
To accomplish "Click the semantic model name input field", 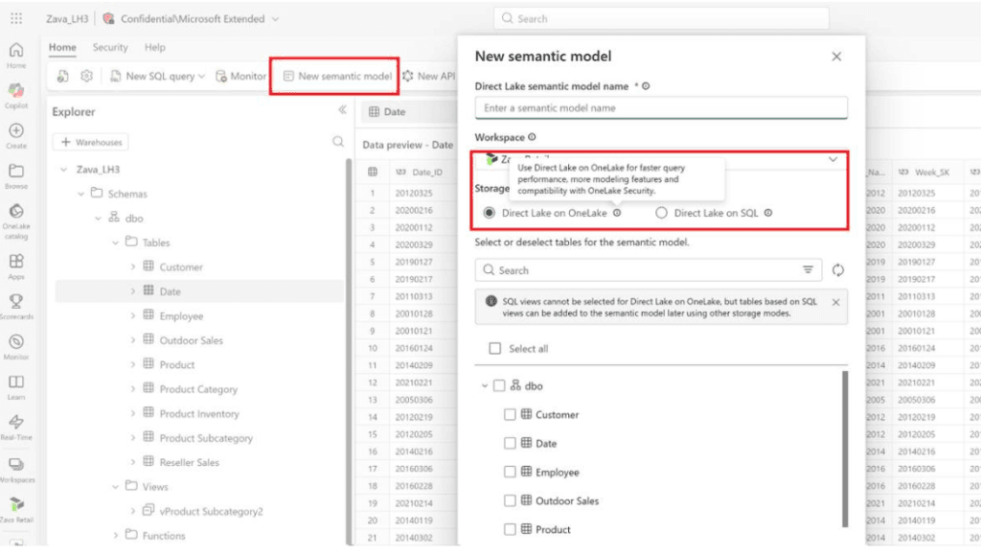I will (661, 108).
